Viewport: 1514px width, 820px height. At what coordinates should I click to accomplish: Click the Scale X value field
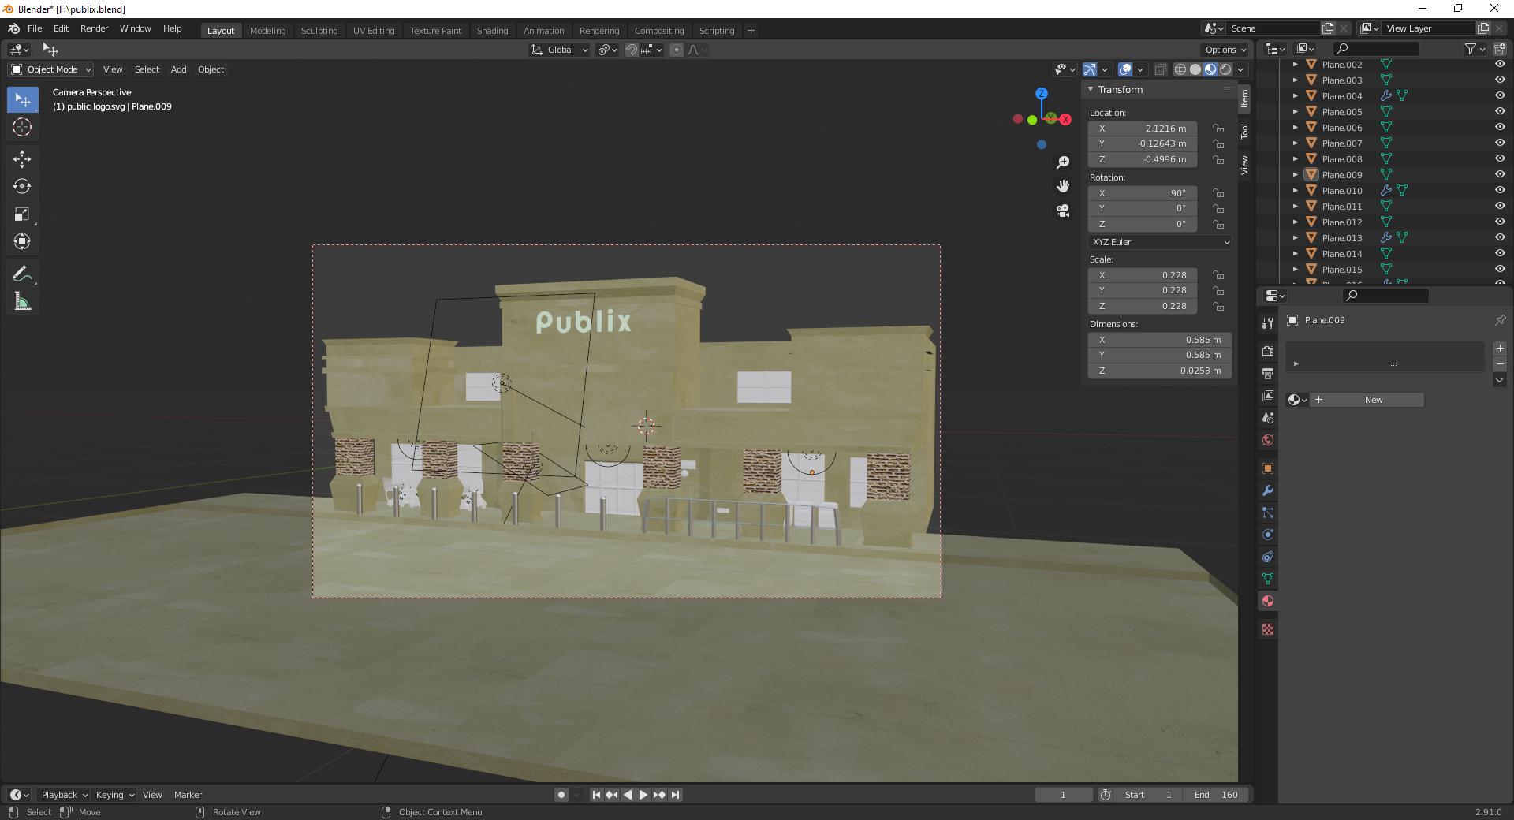coord(1142,275)
